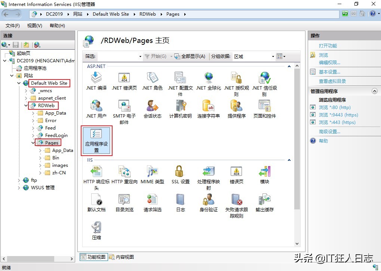
Task: Click the 筛选 filter input field
Action: [x=118, y=56]
